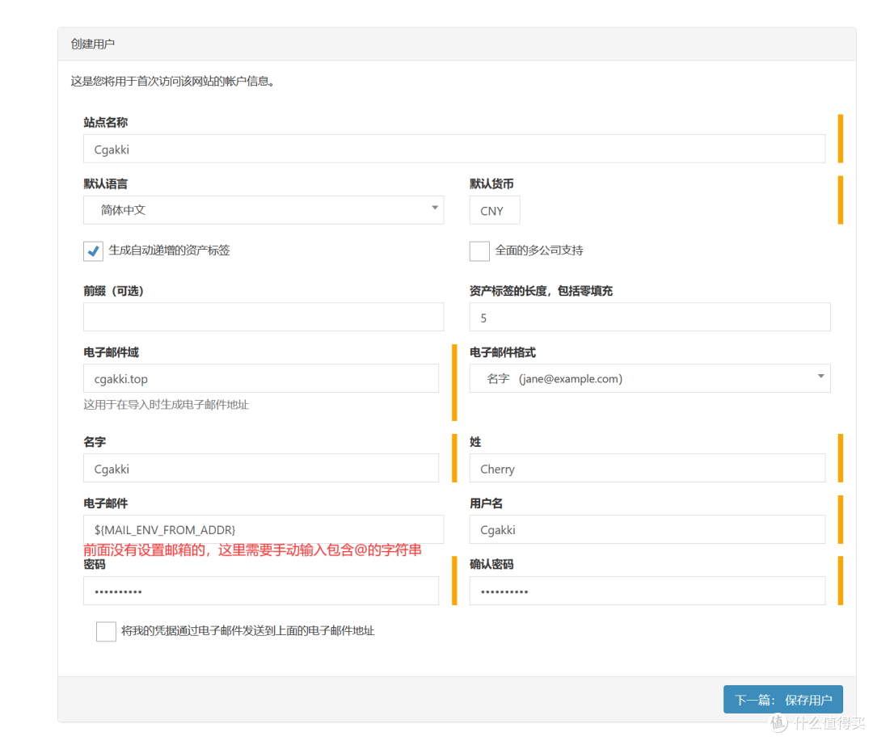This screenshot has width=873, height=741.
Task: Click the 姓 field containing Cherry
Action: point(647,468)
